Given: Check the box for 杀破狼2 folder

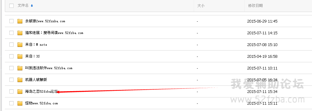Looking at the screenshot, I should pos(11,21).
